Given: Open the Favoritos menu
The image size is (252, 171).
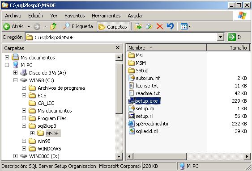Looking at the screenshot, I should (x=75, y=16).
